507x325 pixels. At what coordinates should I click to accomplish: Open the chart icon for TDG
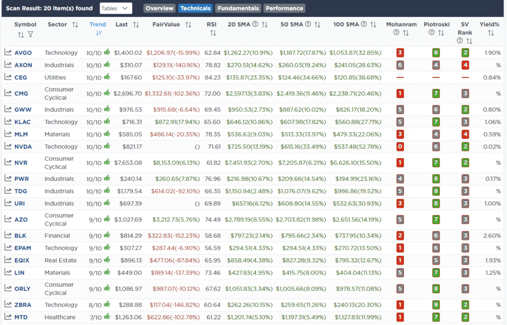tap(8, 190)
